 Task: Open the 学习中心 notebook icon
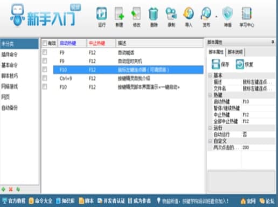[247, 13]
